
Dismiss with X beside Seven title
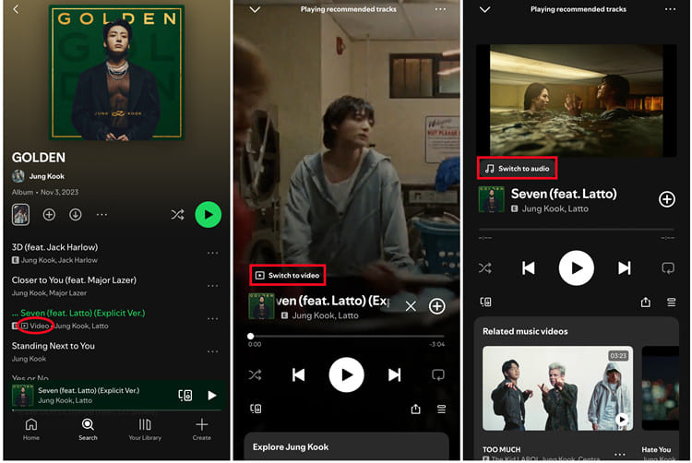point(411,306)
